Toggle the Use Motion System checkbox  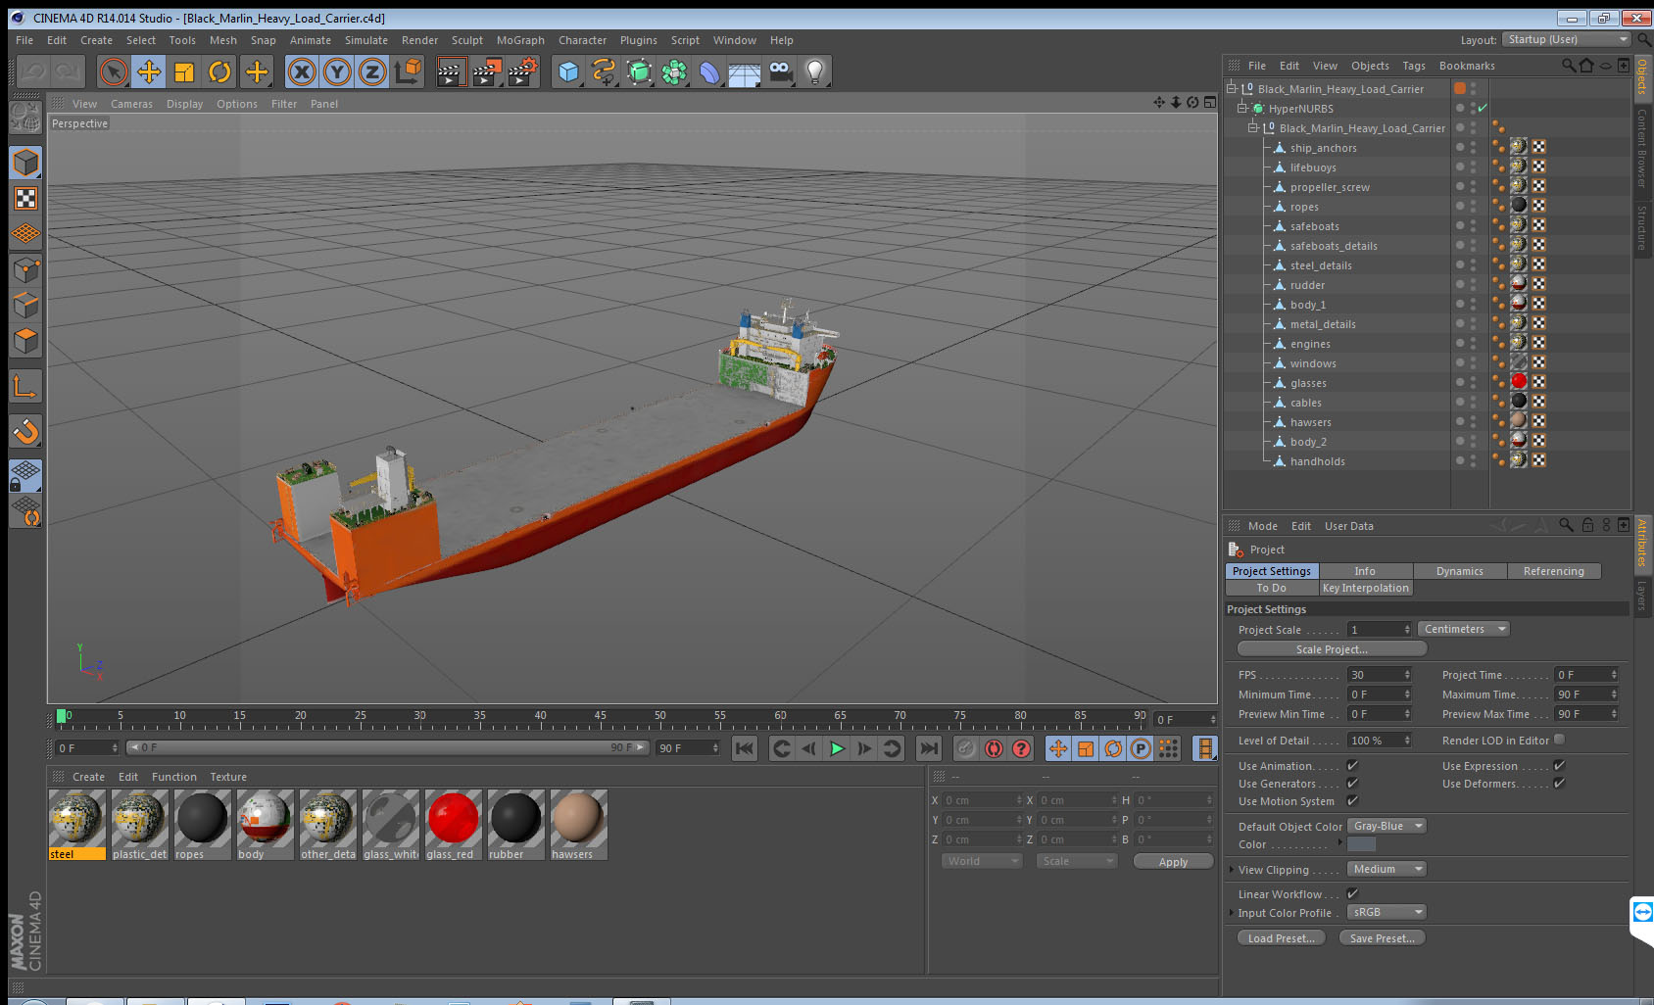[x=1352, y=801]
